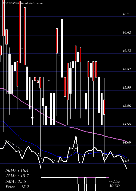The height and width of the screenshot is (191, 136).
Task: Click the <<Live MACD label
Action: click(115, 184)
